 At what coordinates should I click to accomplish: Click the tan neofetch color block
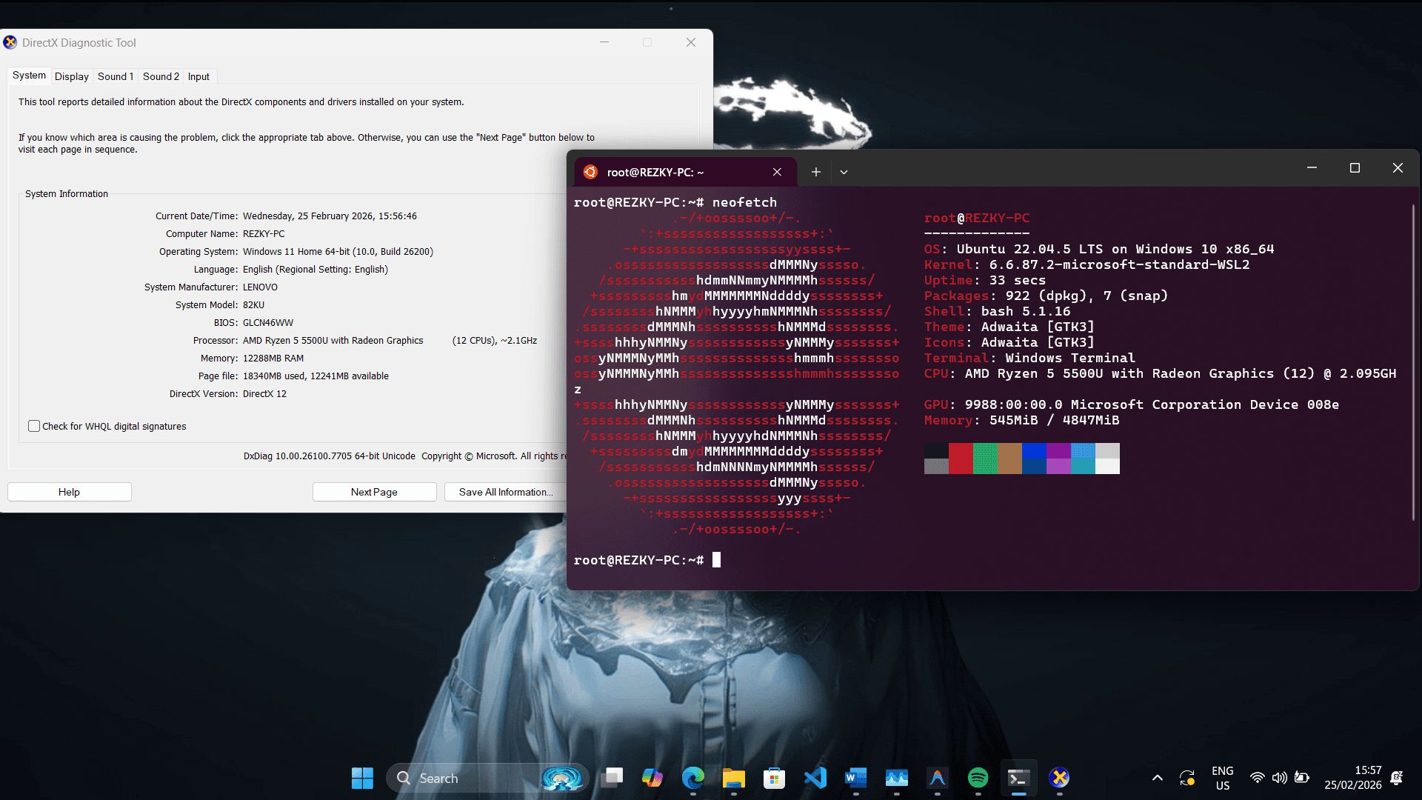(1009, 459)
